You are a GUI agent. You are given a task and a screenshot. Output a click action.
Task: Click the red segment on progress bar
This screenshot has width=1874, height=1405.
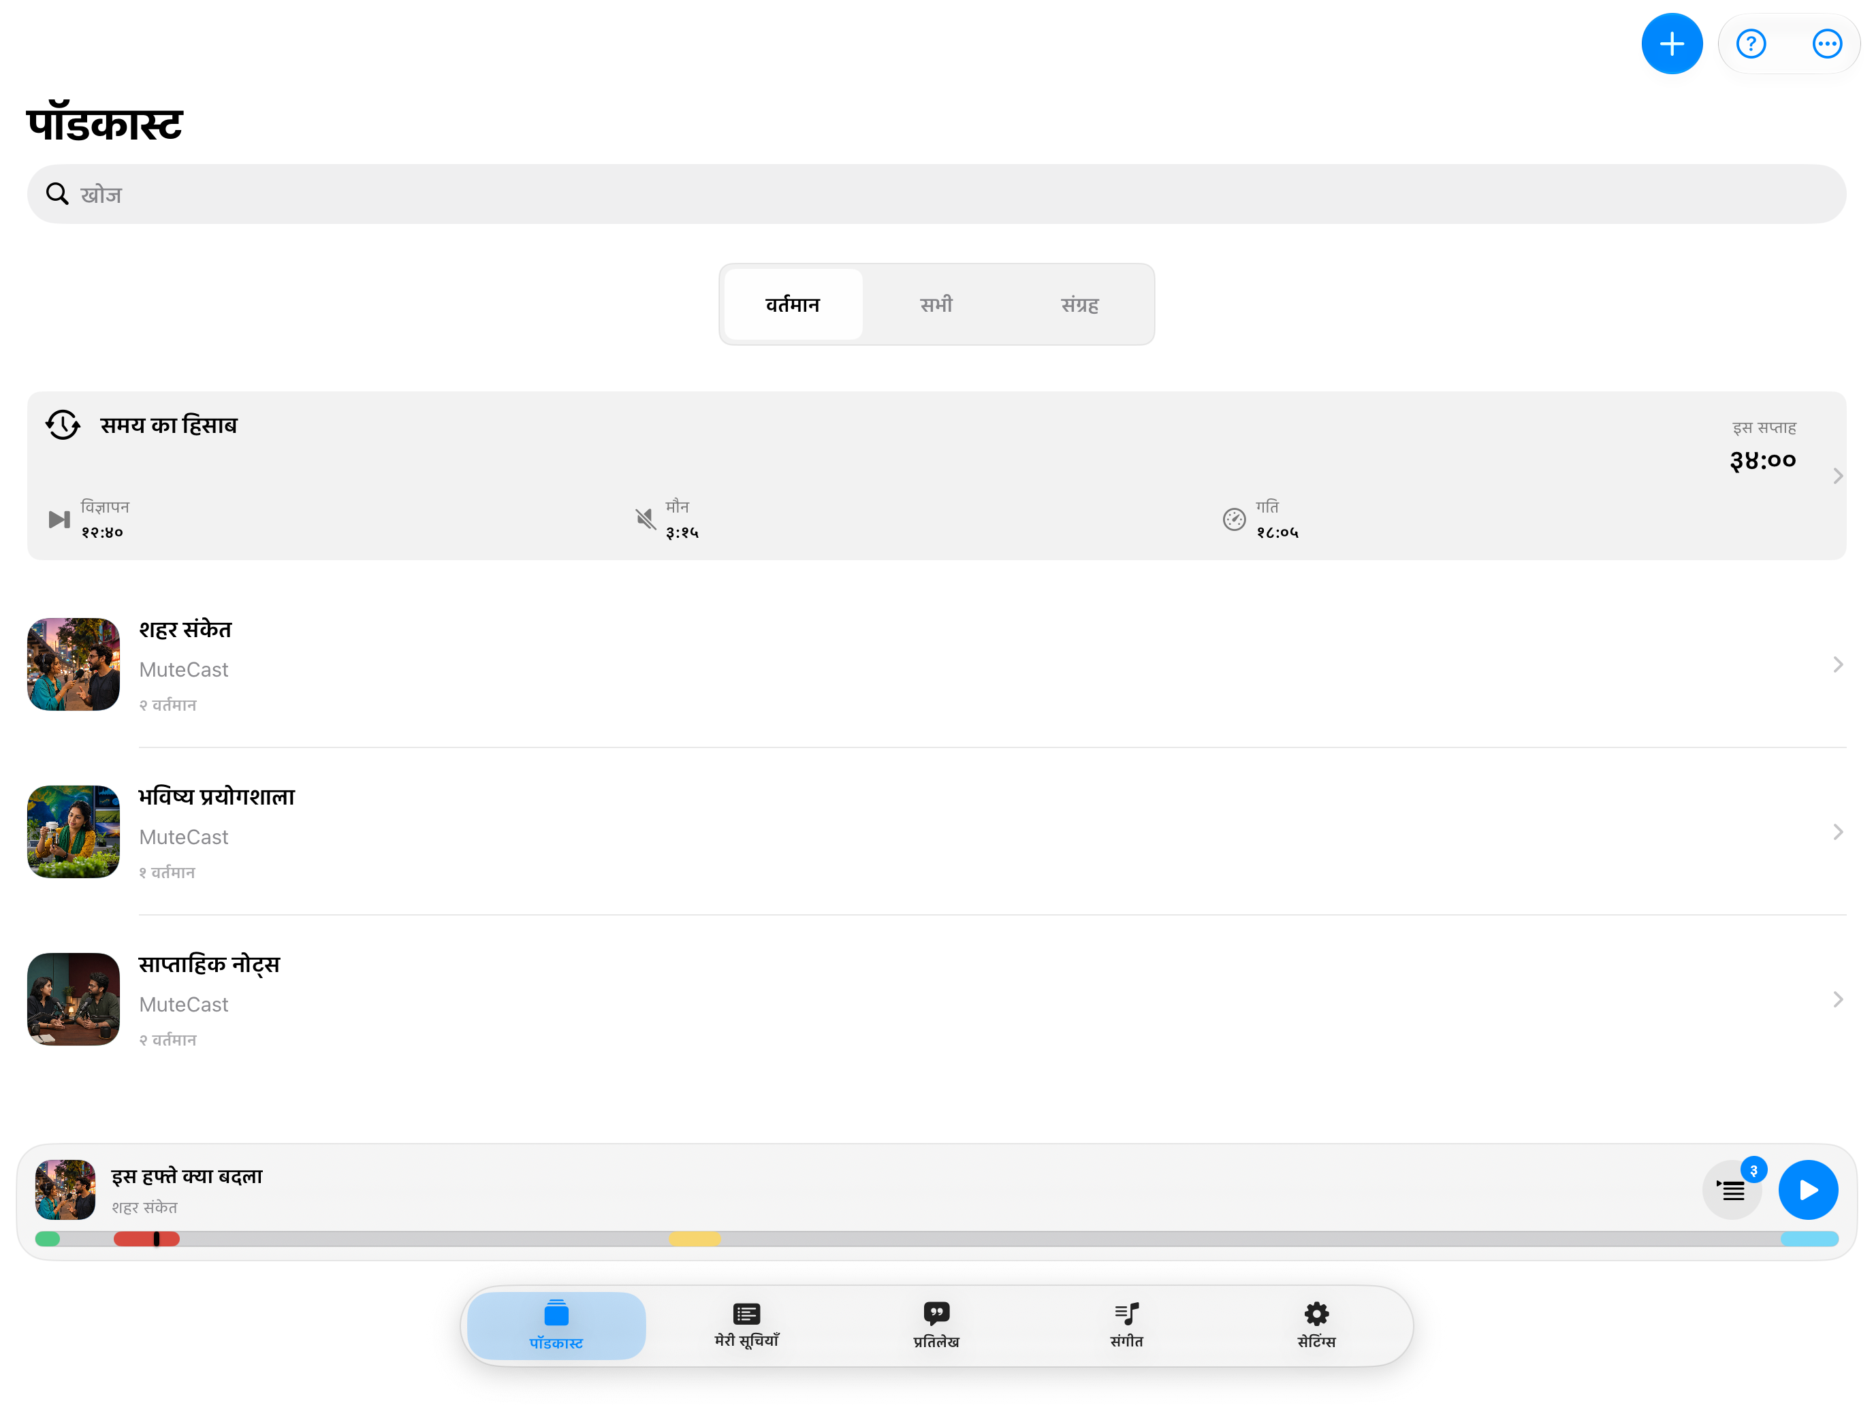tap(146, 1239)
